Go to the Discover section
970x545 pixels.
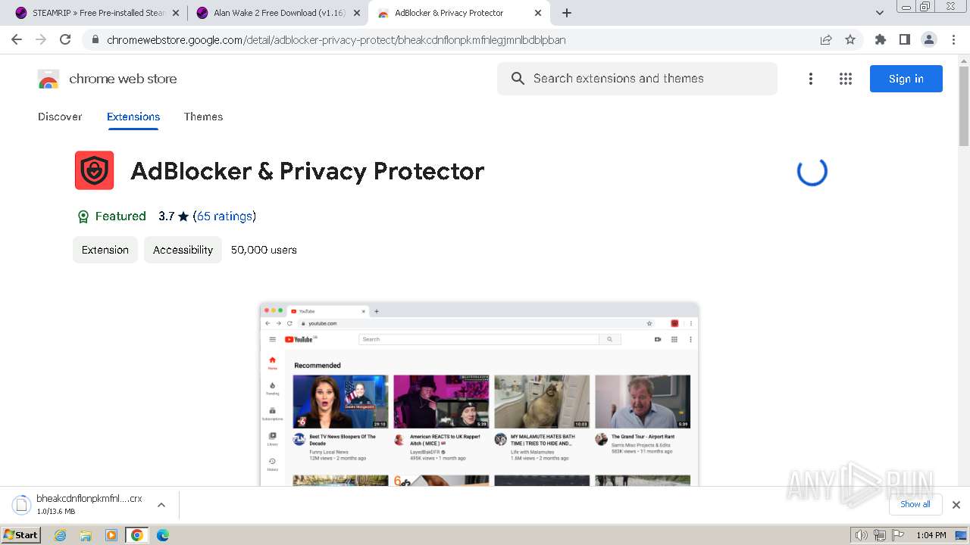60,117
